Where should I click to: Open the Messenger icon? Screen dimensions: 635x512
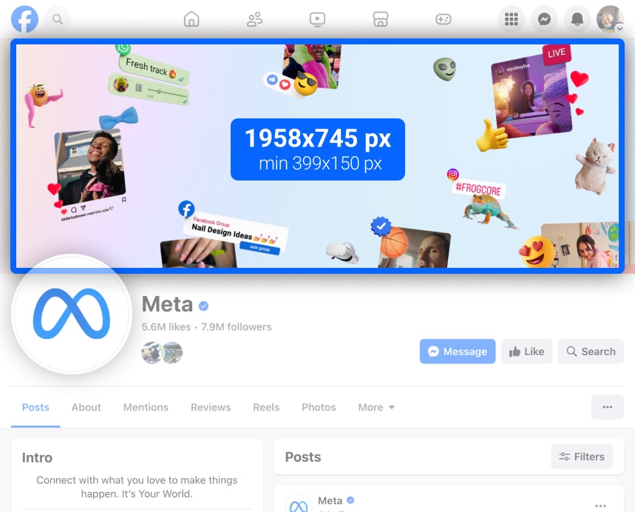tap(544, 19)
